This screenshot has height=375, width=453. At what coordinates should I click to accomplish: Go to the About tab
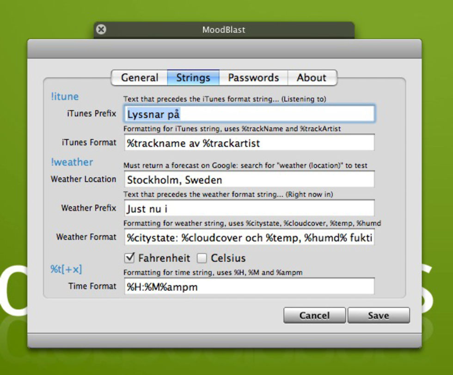312,78
